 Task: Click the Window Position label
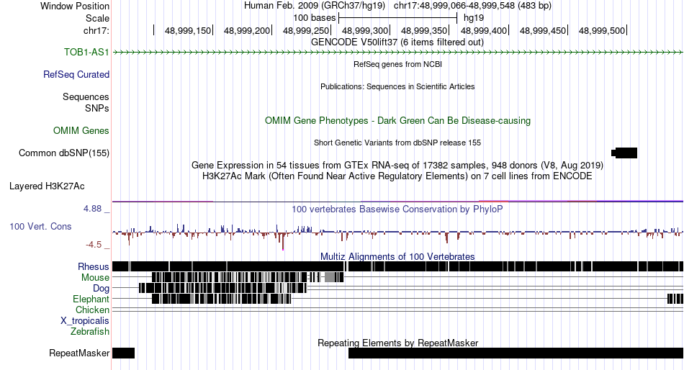pyautogui.click(x=75, y=6)
